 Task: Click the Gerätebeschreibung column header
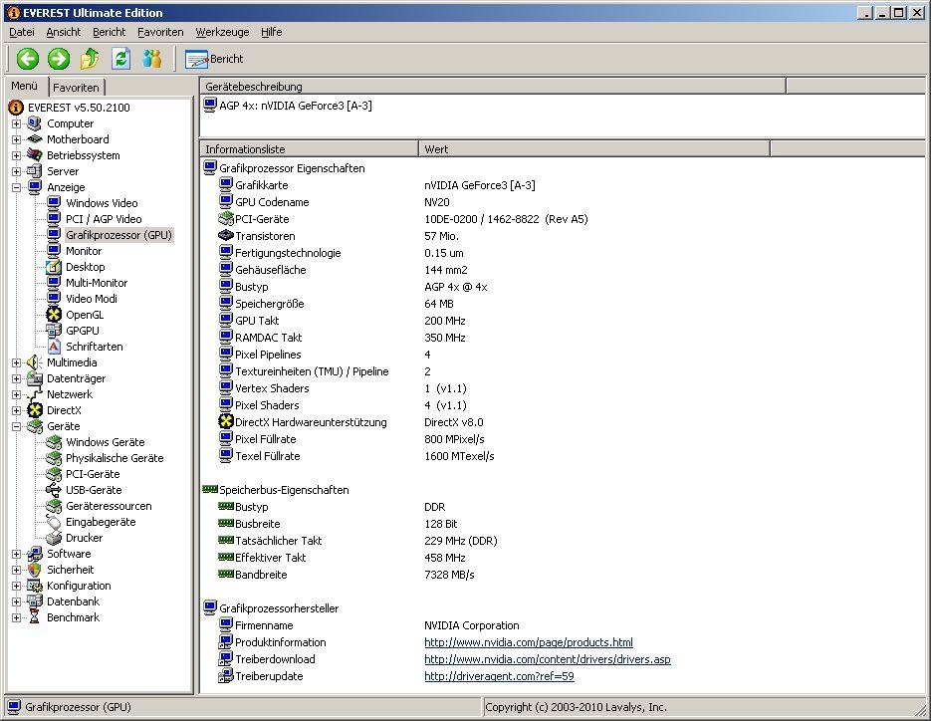[493, 87]
